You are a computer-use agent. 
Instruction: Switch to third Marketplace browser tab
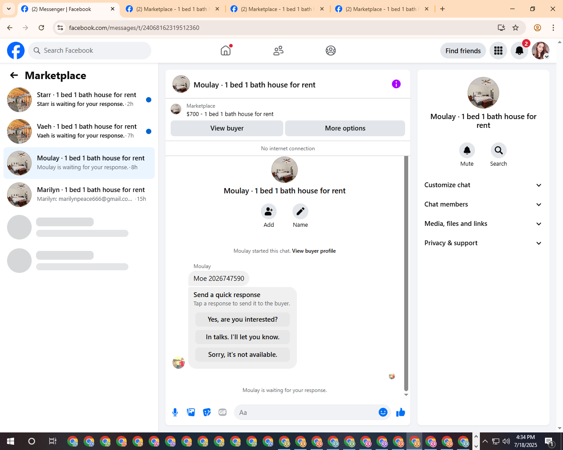click(278, 9)
